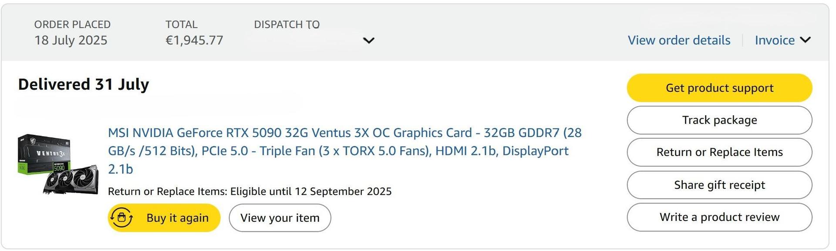836x251 pixels.
Task: Click the Track package button
Action: [x=719, y=120]
